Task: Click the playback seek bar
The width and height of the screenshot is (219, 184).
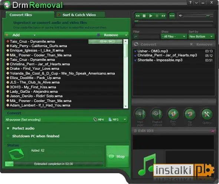Action: click(x=174, y=22)
